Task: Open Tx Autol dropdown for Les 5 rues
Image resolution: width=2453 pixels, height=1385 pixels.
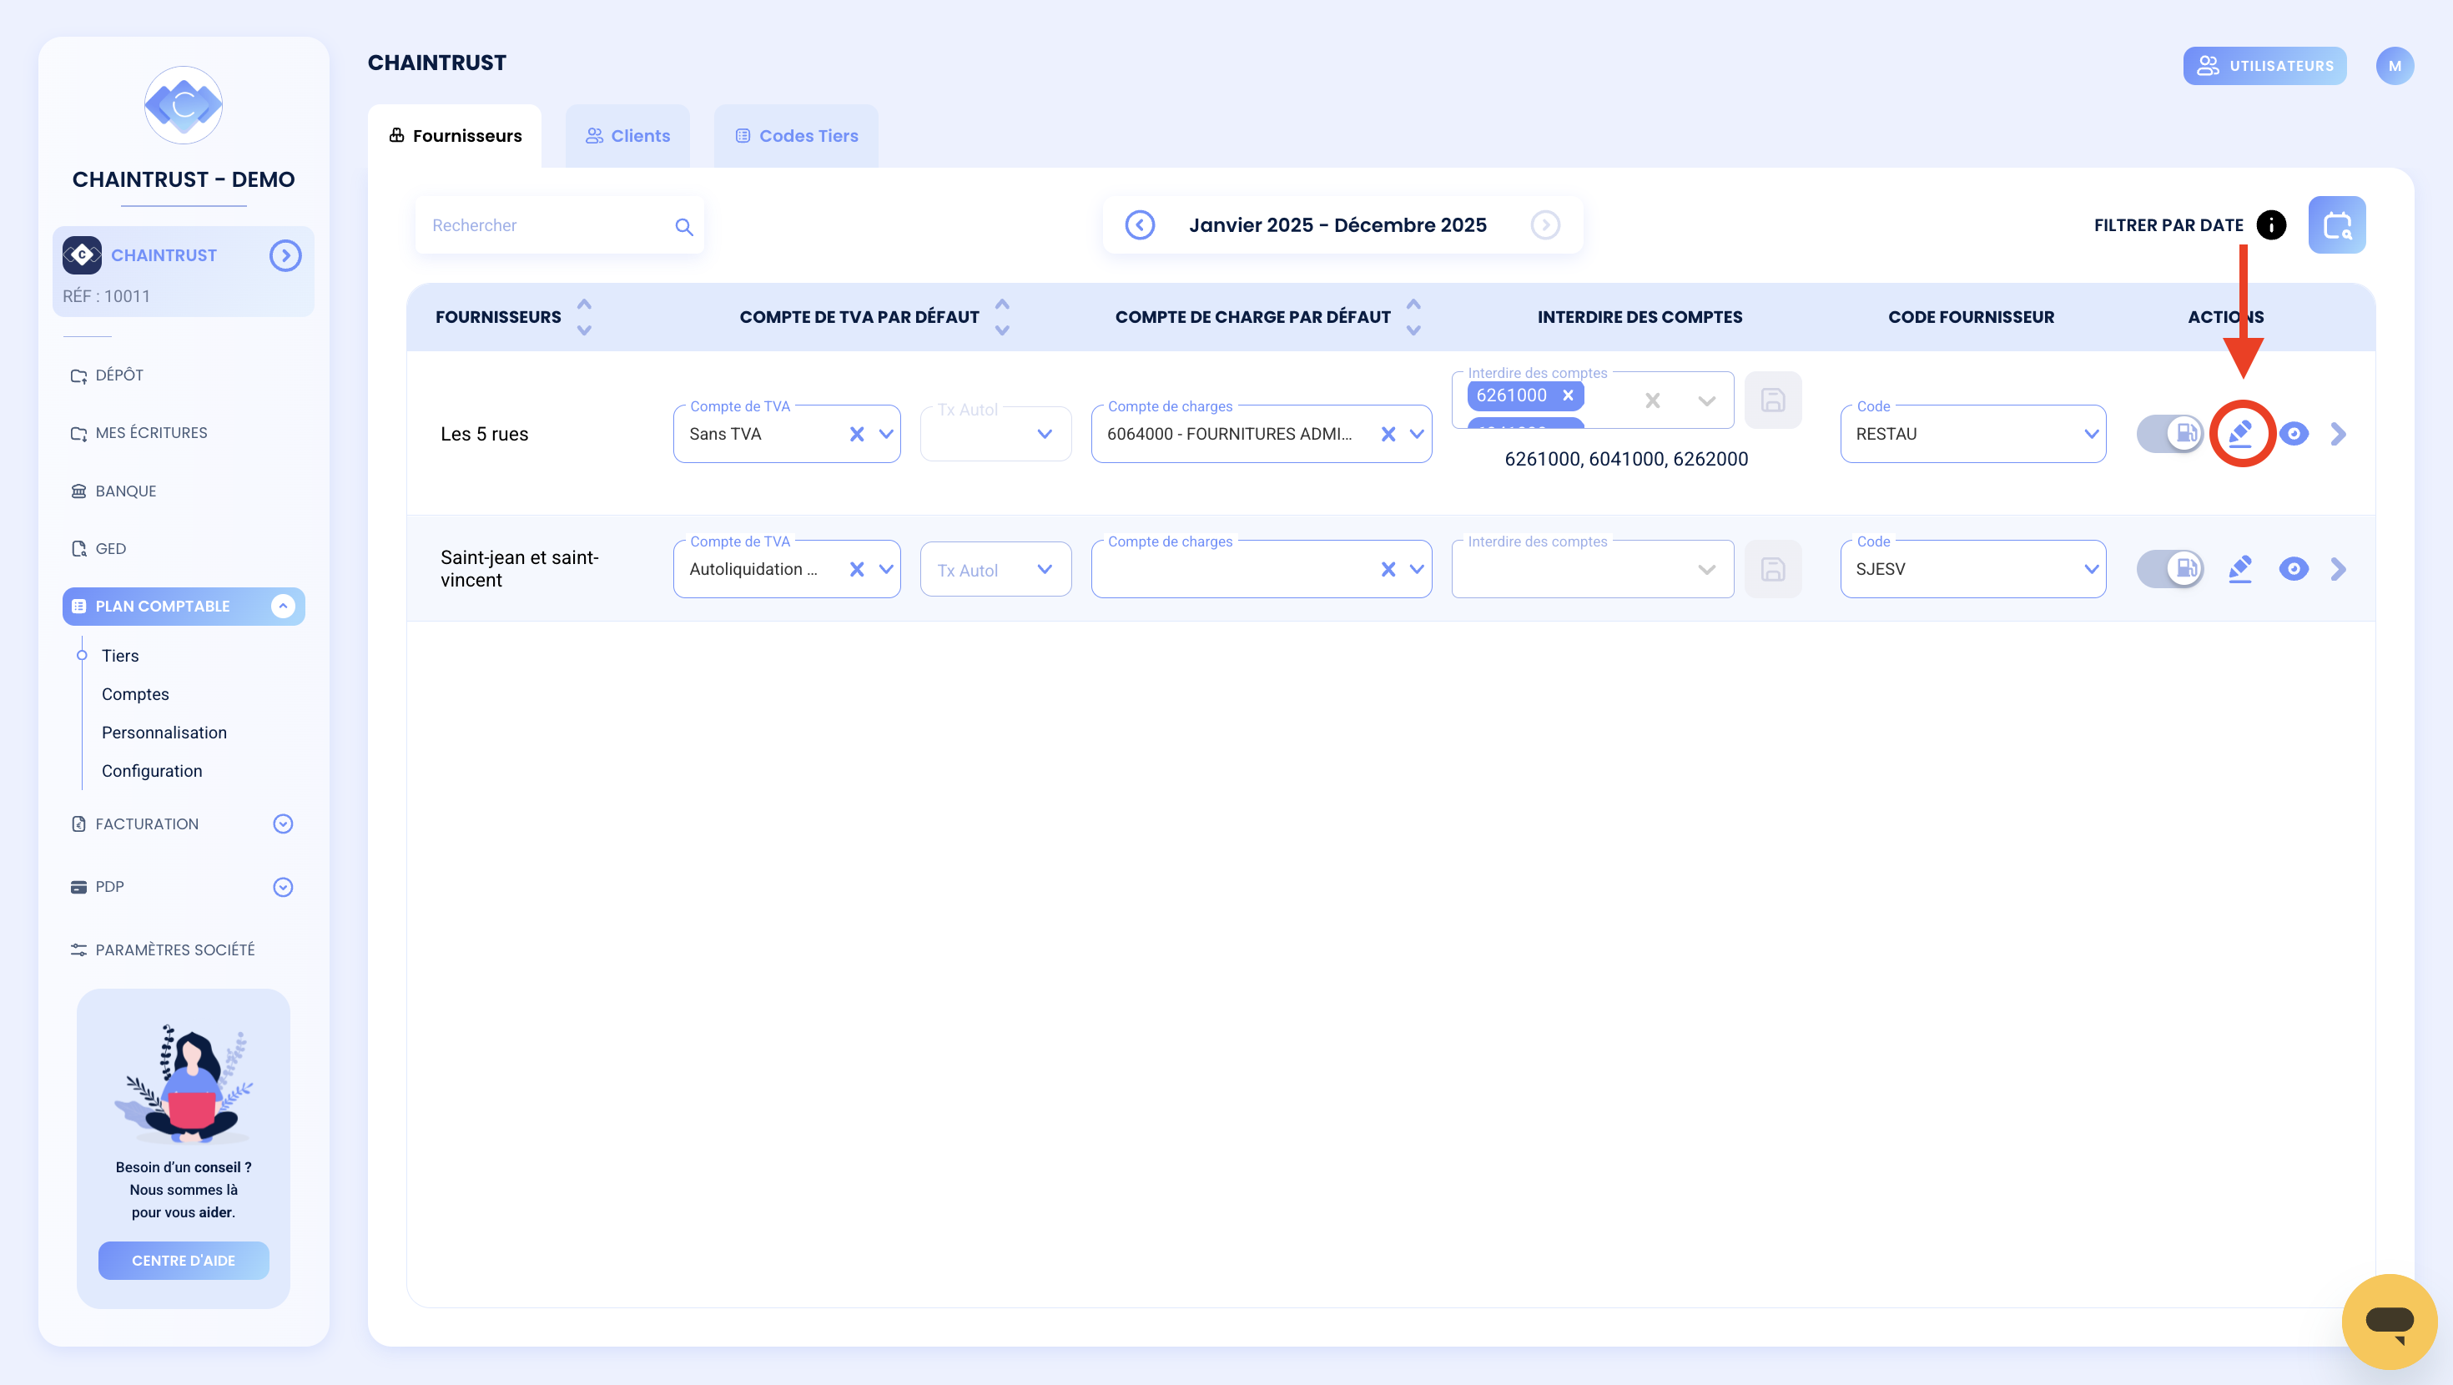Action: 1045,435
